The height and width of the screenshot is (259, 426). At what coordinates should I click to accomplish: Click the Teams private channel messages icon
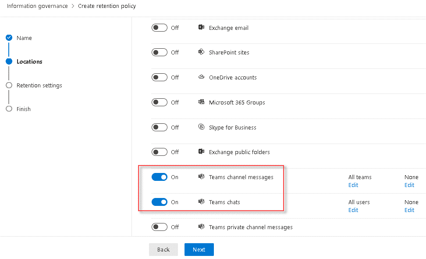coord(201,227)
